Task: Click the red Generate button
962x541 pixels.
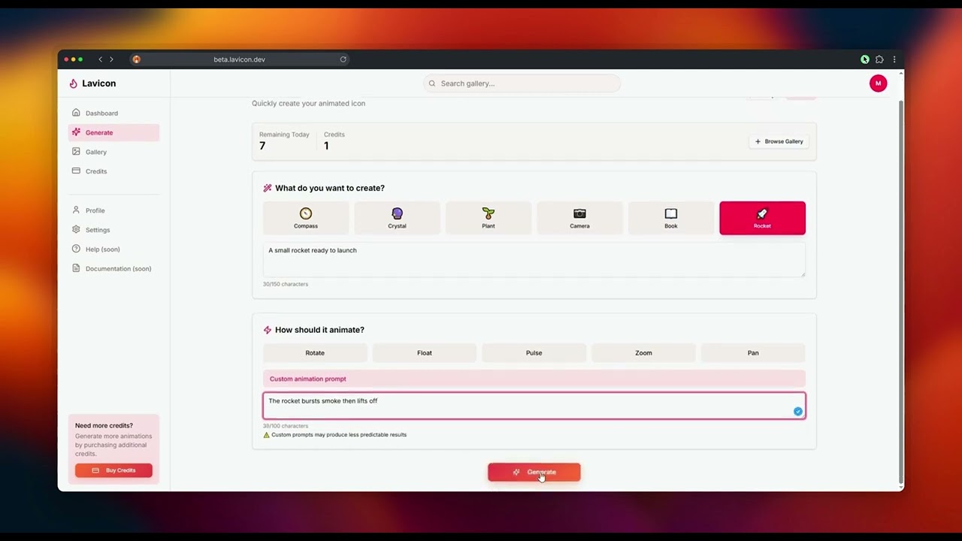Action: click(534, 472)
